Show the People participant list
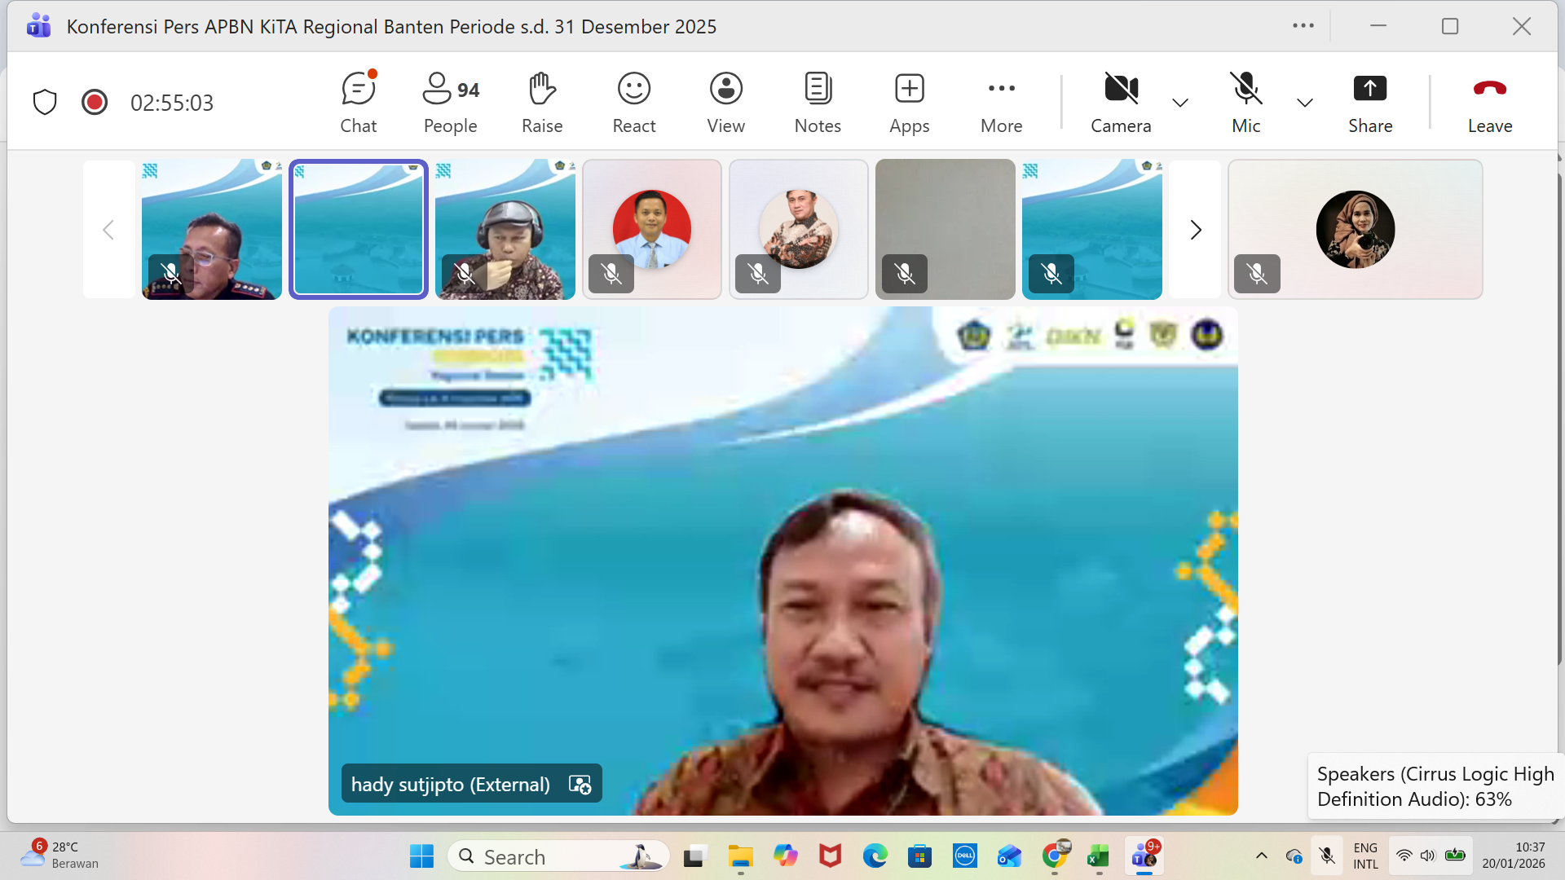The width and height of the screenshot is (1565, 880). [x=450, y=103]
